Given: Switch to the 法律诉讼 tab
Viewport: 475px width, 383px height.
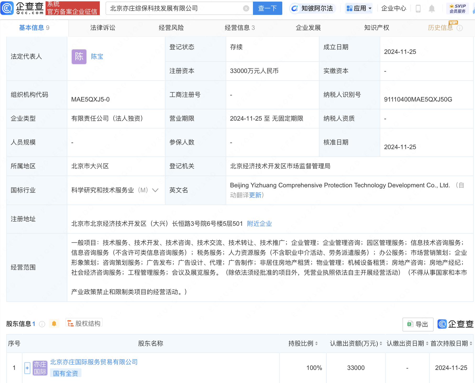Looking at the screenshot, I should coord(103,28).
